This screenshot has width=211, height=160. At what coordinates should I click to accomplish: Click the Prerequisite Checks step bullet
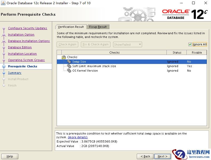pos(4,66)
